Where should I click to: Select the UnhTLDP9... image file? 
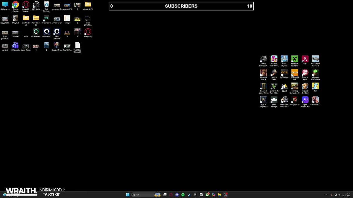click(x=67, y=47)
